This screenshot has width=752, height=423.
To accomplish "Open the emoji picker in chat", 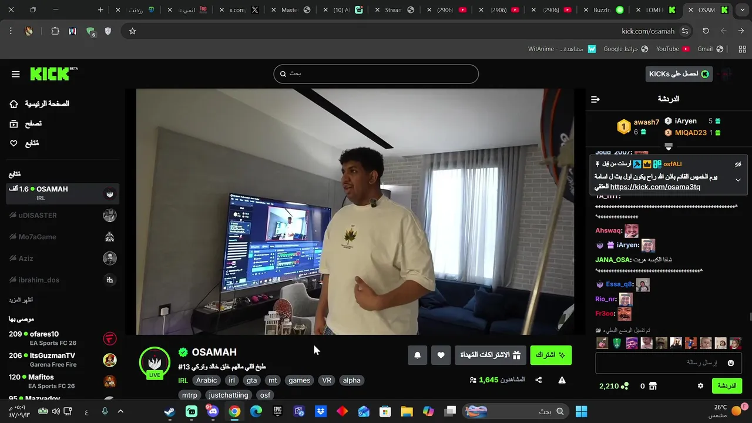I will click(731, 363).
